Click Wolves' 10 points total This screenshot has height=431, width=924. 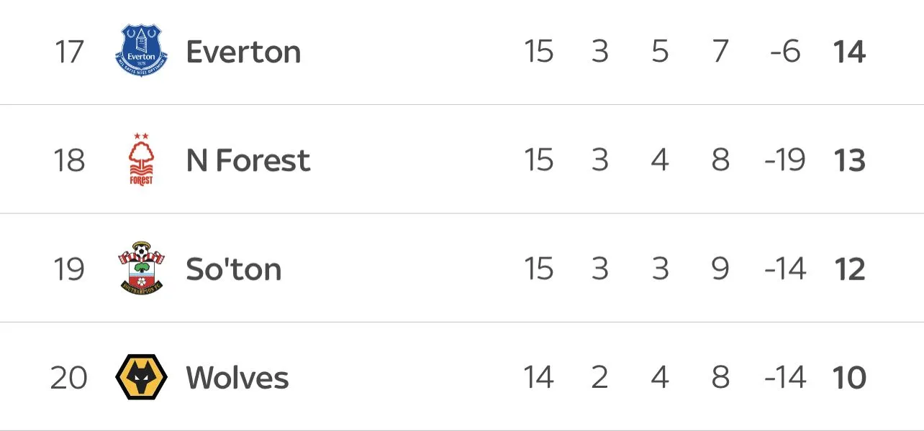[849, 378]
